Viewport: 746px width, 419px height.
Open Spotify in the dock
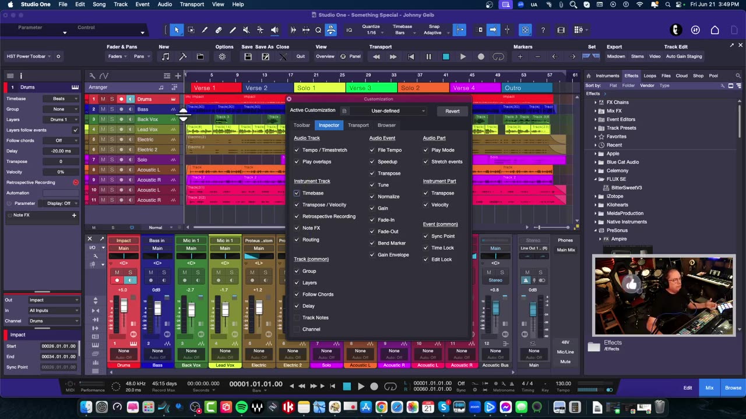(x=241, y=407)
